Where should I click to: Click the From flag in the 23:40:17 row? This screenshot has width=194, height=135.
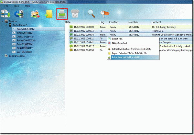[x=103, y=46]
